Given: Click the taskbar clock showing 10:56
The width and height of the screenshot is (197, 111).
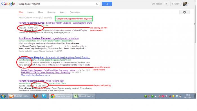Looking at the screenshot, I should pos(188,96).
